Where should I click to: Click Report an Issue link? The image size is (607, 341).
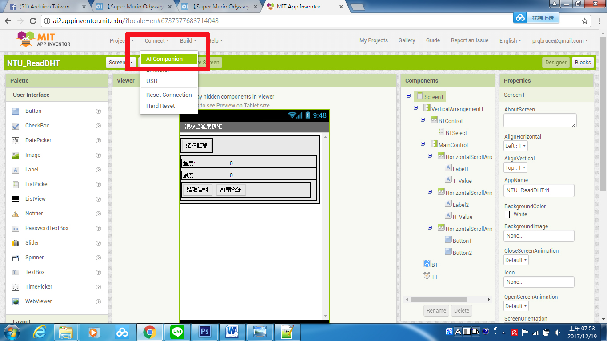[x=470, y=40]
